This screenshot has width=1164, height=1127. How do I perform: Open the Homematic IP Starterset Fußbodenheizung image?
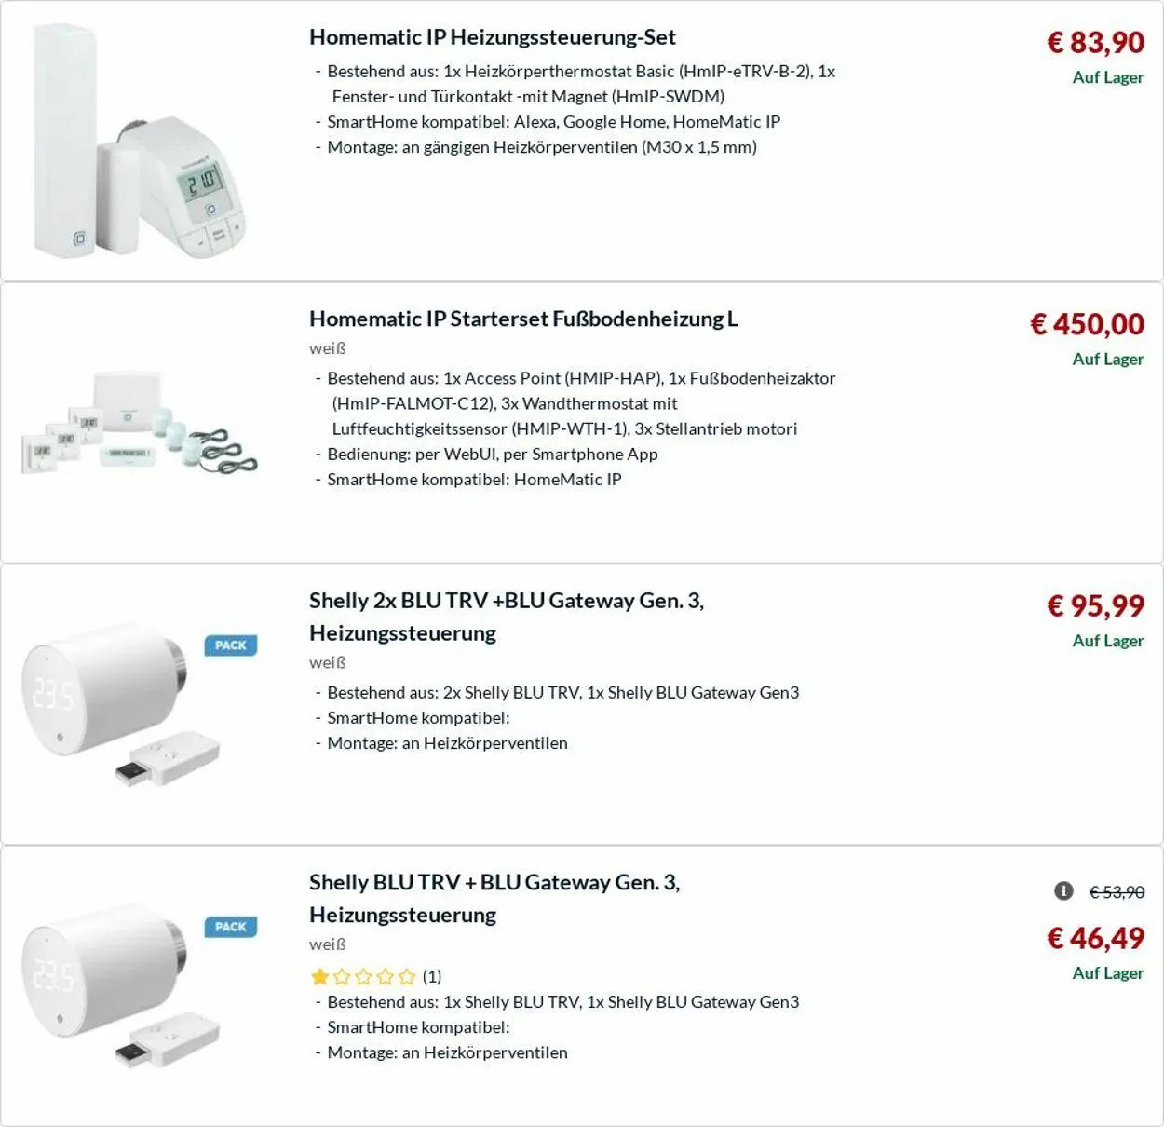click(x=140, y=424)
